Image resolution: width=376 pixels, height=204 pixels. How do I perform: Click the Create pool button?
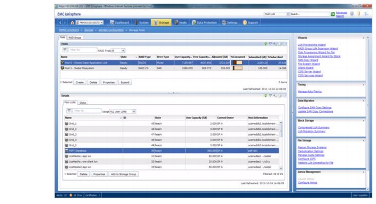(80, 82)
